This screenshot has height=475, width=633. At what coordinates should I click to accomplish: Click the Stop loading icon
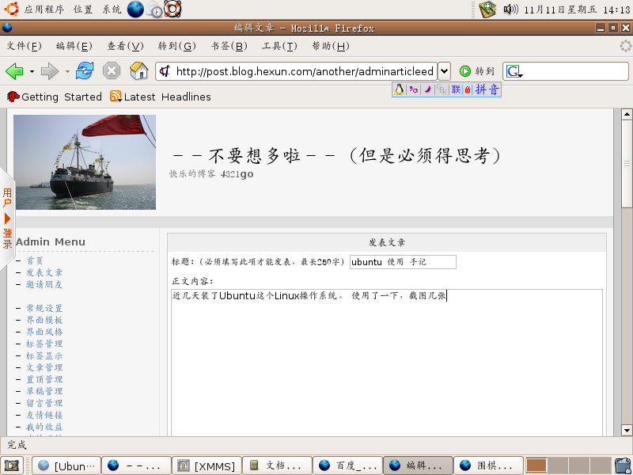tap(112, 71)
